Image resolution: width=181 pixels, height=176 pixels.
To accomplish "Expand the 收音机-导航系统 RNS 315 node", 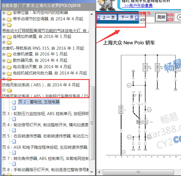I will (4, 42).
